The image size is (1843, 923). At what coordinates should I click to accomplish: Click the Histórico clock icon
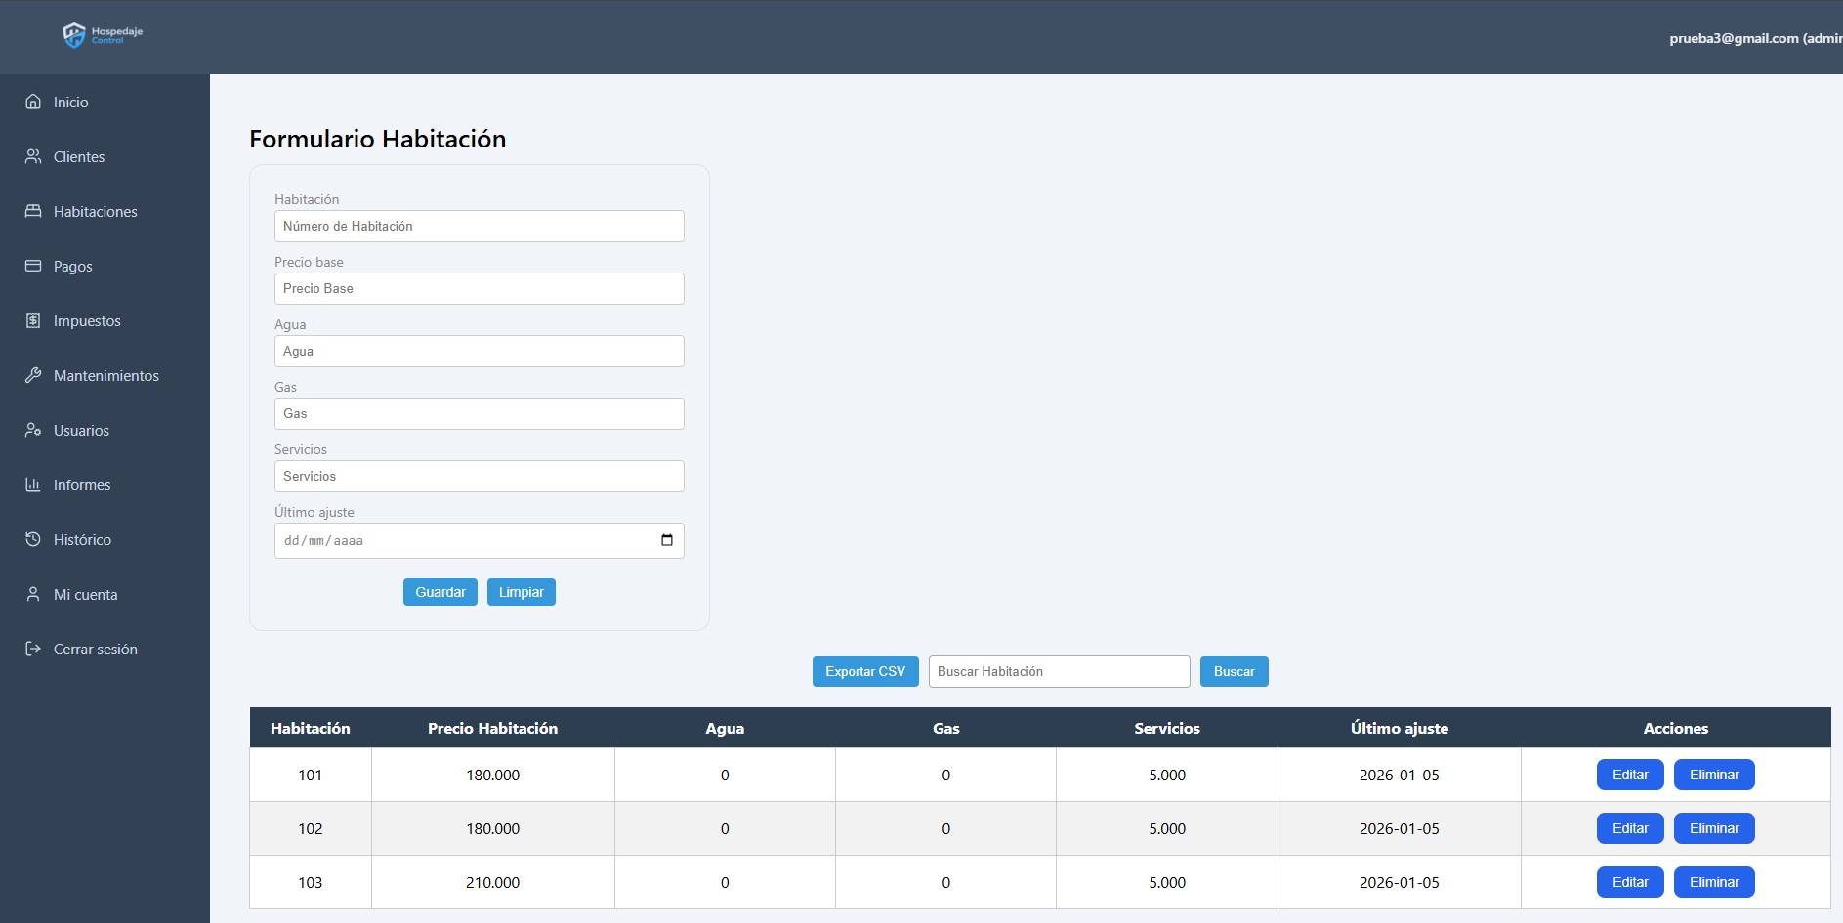[33, 539]
